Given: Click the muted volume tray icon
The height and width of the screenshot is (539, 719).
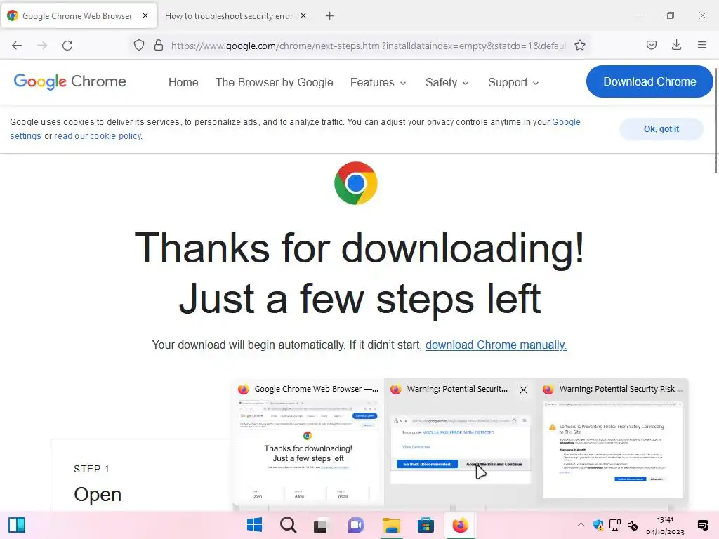Looking at the screenshot, I should pyautogui.click(x=633, y=525).
